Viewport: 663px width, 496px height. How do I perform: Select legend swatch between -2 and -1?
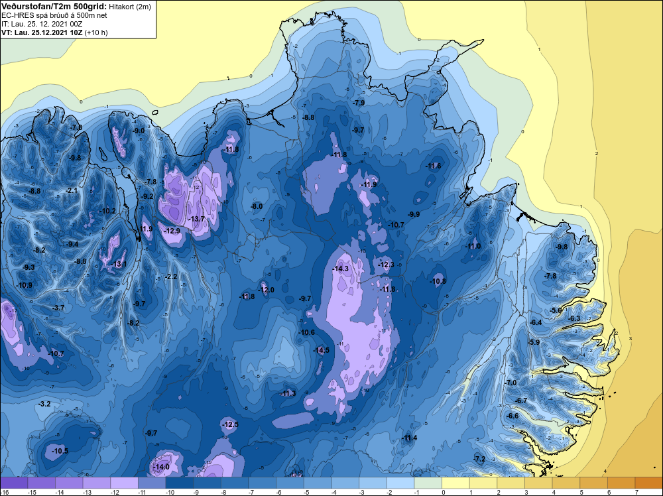[400, 483]
